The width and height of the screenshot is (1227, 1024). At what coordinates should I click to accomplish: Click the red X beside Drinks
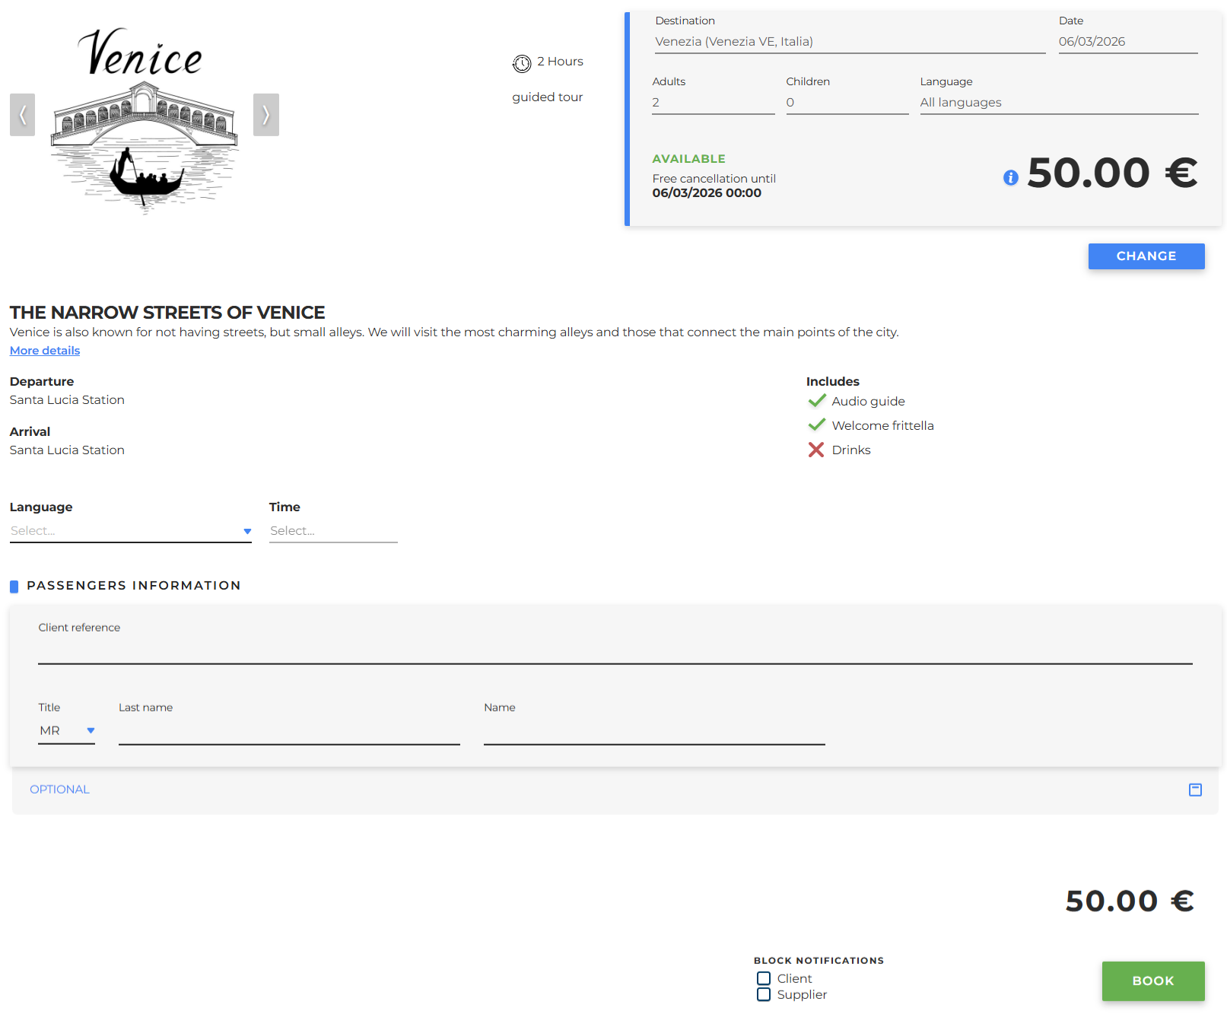click(x=816, y=450)
